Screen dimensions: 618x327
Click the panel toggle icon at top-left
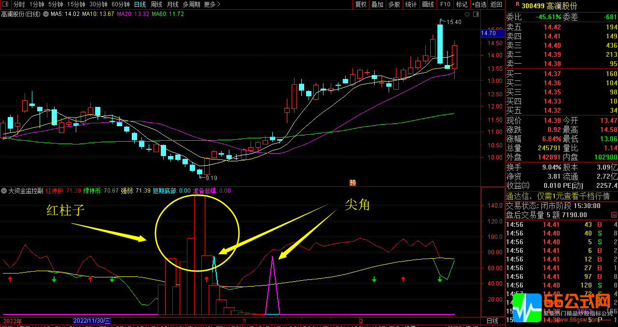pos(6,5)
